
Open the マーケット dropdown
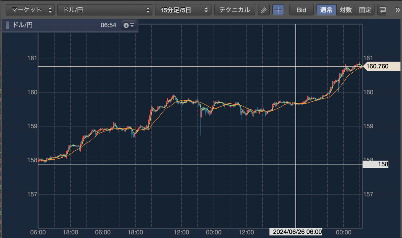[x=31, y=10]
